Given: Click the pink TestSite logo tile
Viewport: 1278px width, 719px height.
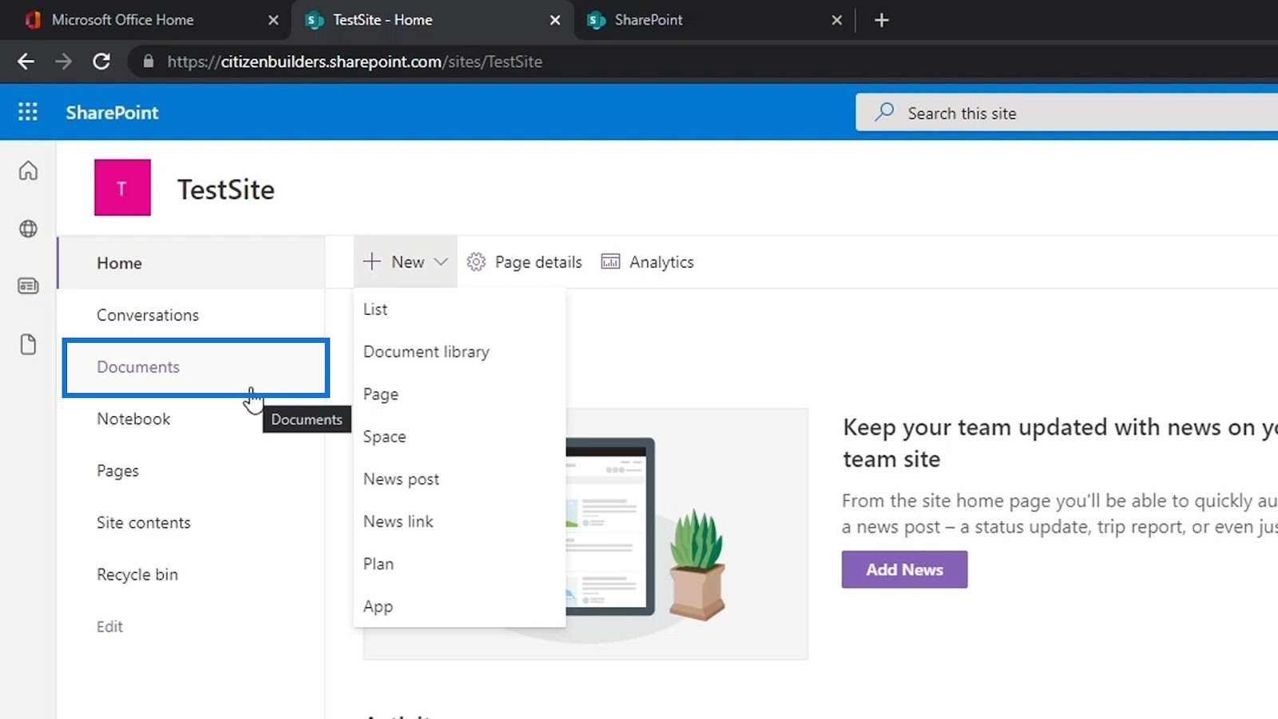Looking at the screenshot, I should click(122, 188).
